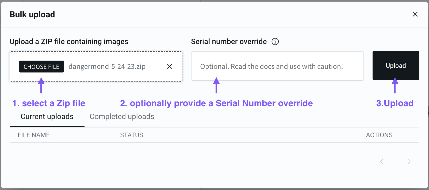Click the purple '3.Upload' annotation text
Image resolution: width=429 pixels, height=190 pixels.
[395, 103]
